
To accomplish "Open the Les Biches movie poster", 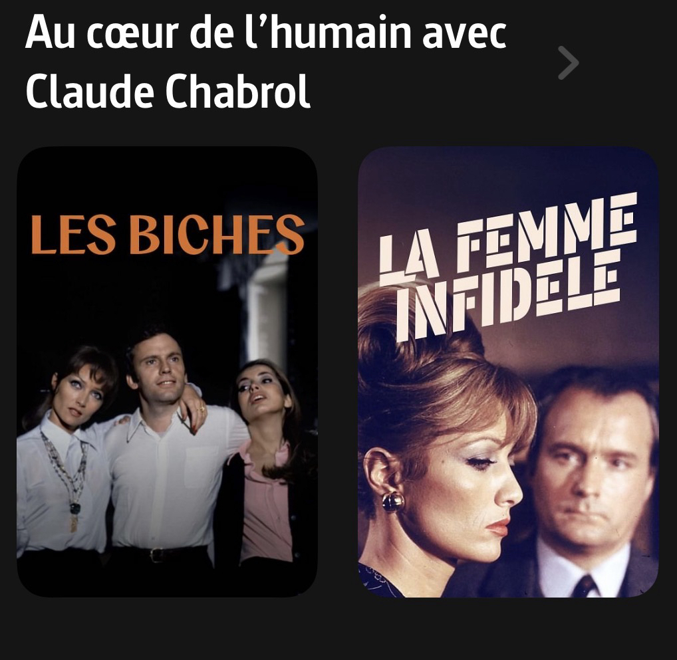I will (x=167, y=372).
